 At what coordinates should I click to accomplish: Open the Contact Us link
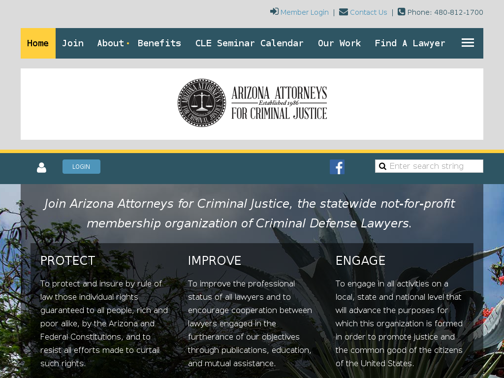368,12
